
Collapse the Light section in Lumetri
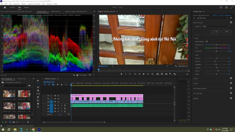click(x=194, y=55)
